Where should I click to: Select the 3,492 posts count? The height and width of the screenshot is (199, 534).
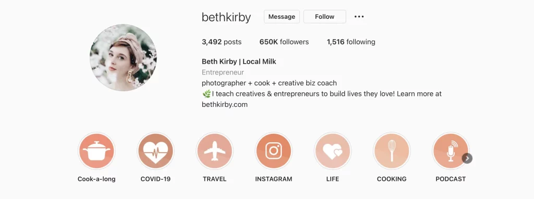click(x=222, y=42)
